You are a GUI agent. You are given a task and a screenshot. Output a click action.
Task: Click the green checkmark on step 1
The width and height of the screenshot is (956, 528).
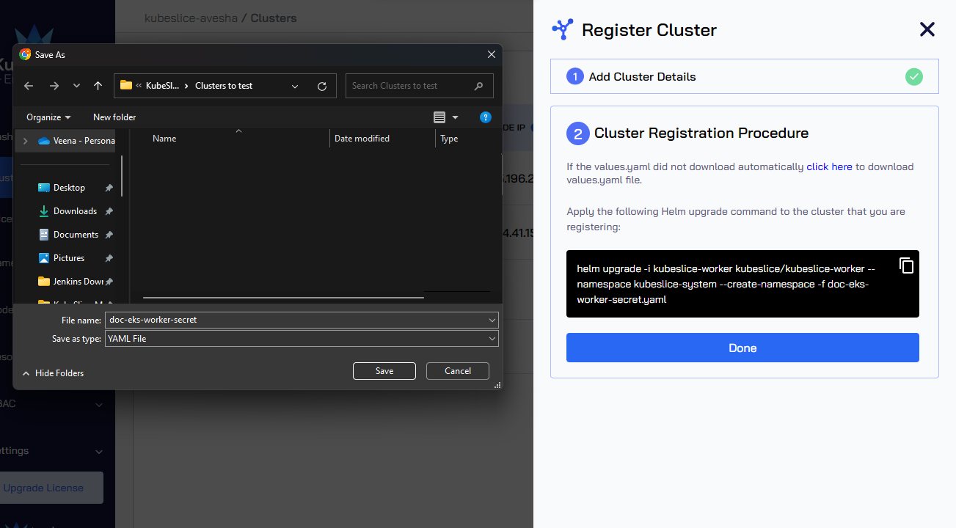[x=913, y=76]
